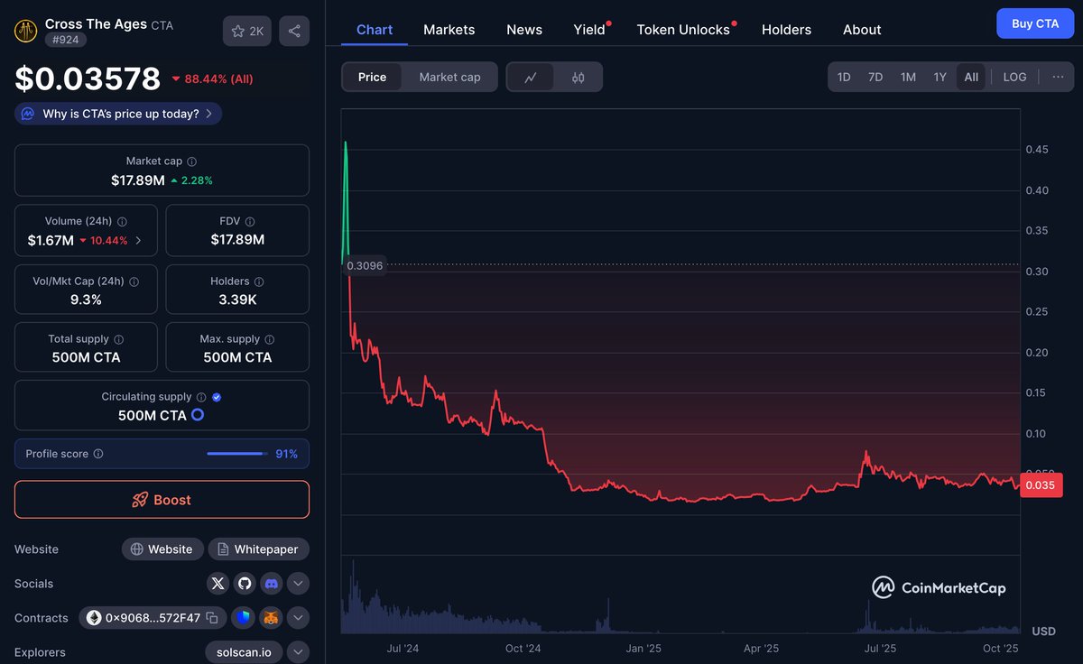Open Volume (24h) info icon
The image size is (1083, 664).
tap(123, 221)
